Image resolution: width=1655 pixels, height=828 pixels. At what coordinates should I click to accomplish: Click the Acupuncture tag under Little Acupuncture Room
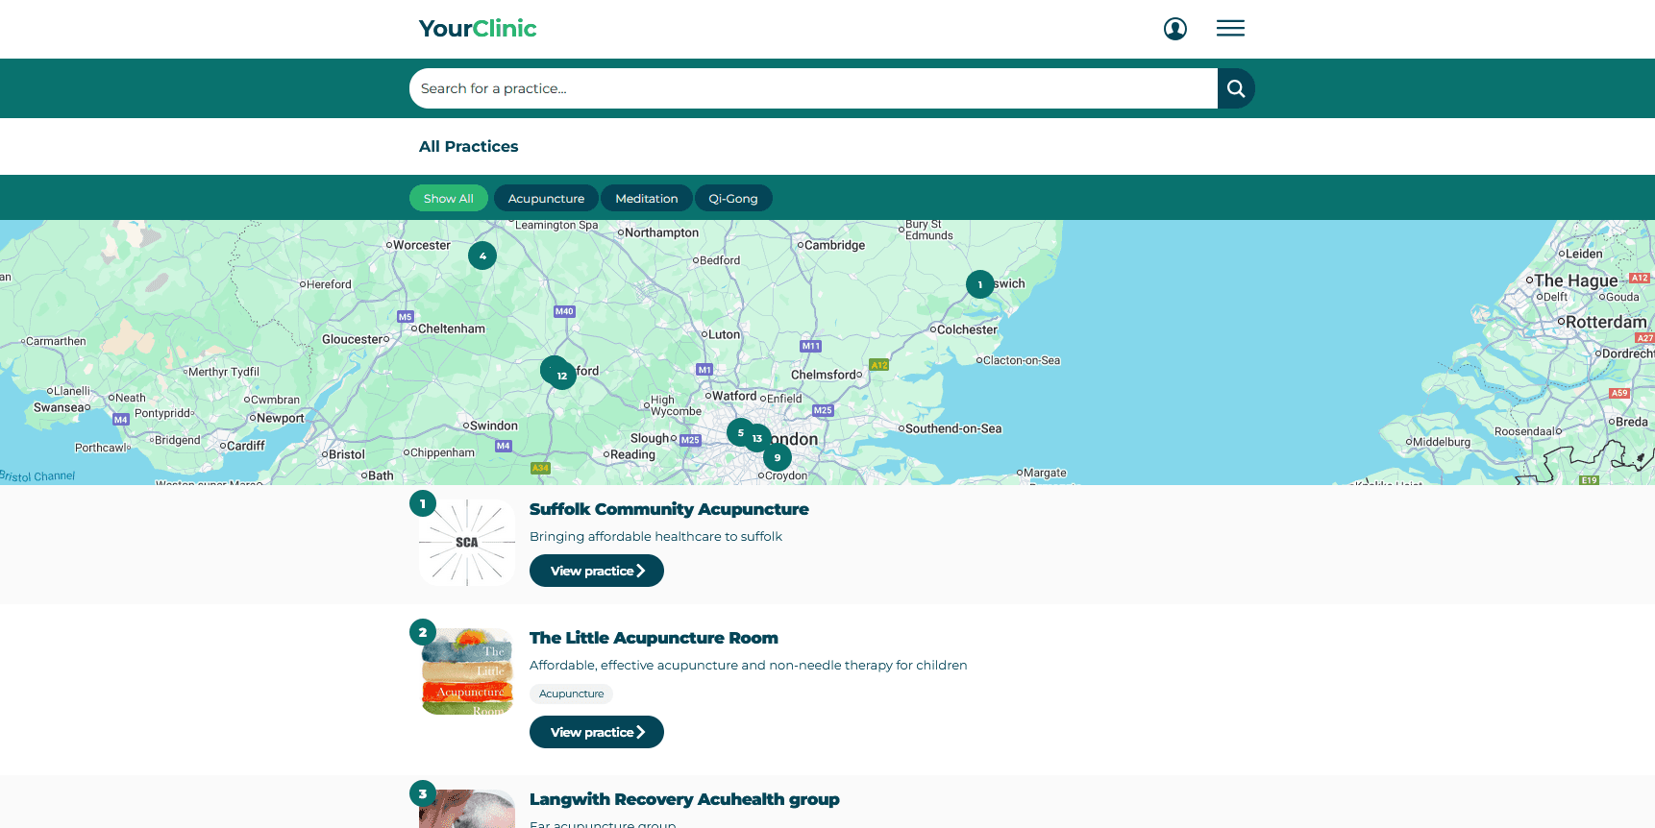click(x=572, y=694)
